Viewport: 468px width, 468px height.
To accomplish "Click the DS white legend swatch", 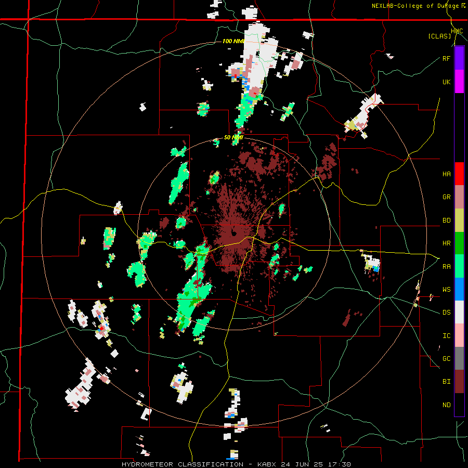I will (459, 312).
